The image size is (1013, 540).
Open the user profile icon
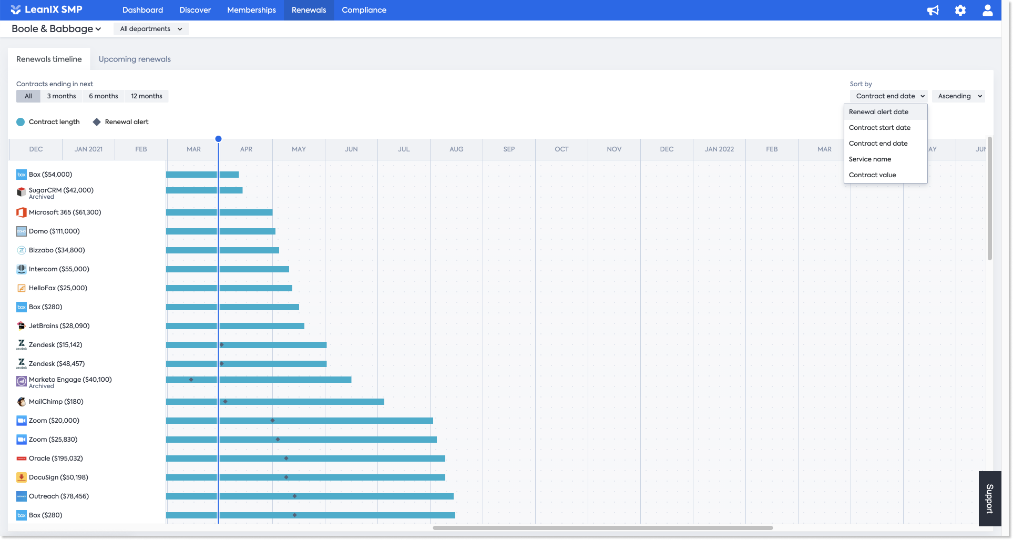[988, 10]
